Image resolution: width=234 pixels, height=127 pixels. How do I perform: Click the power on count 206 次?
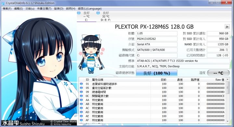(218, 50)
